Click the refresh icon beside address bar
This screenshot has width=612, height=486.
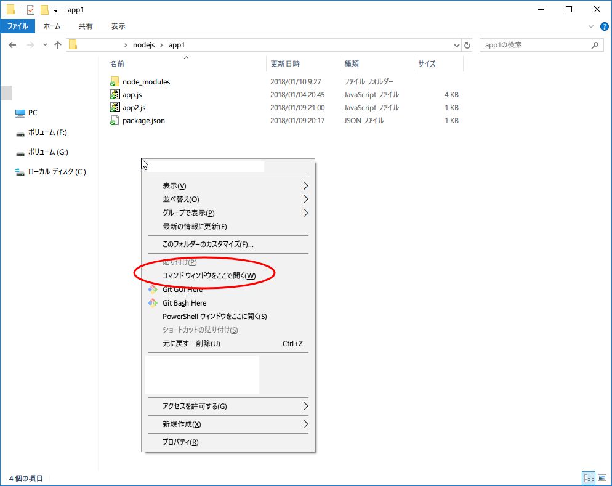[467, 45]
